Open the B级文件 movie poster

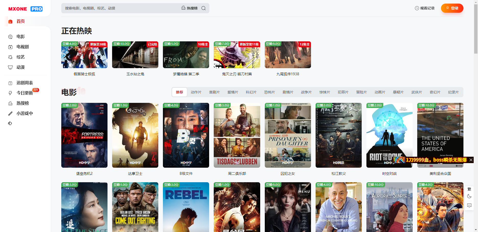click(186, 135)
